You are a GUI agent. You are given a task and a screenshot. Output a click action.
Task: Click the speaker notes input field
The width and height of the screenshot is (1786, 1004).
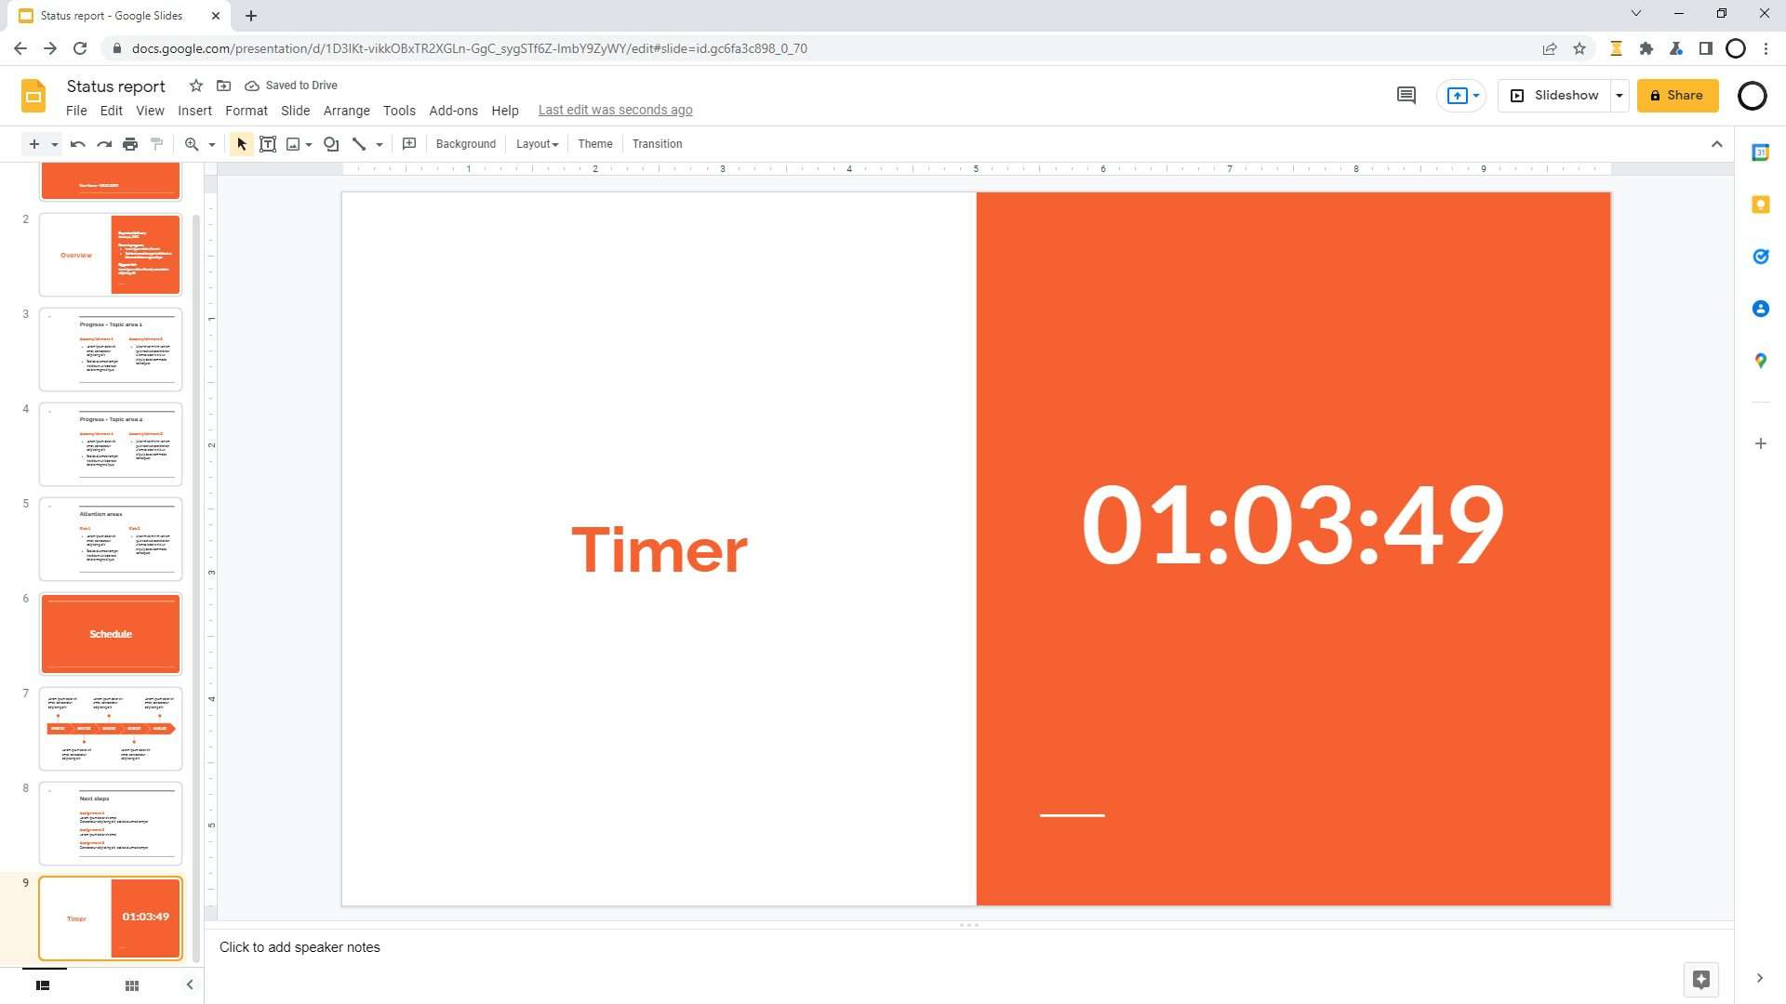pyautogui.click(x=298, y=946)
